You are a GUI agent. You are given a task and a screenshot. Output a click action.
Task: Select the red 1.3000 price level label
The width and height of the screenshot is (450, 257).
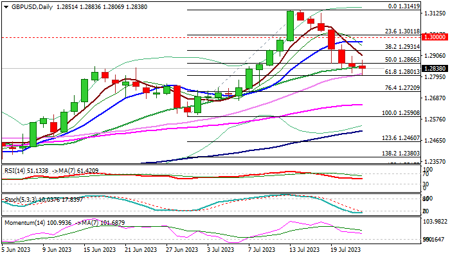point(435,37)
